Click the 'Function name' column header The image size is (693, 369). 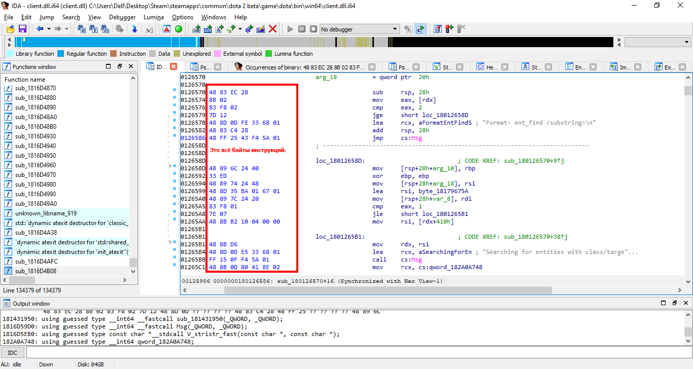pos(25,79)
